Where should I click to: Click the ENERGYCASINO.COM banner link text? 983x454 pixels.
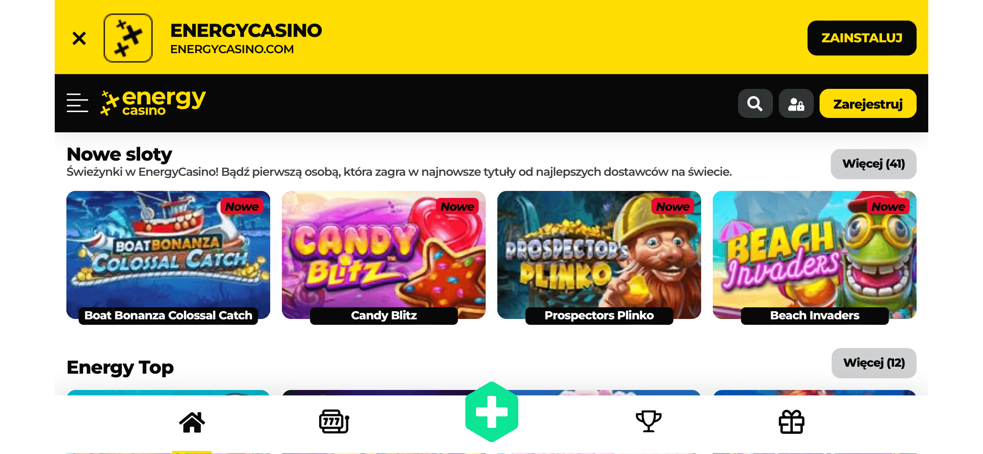tap(232, 49)
